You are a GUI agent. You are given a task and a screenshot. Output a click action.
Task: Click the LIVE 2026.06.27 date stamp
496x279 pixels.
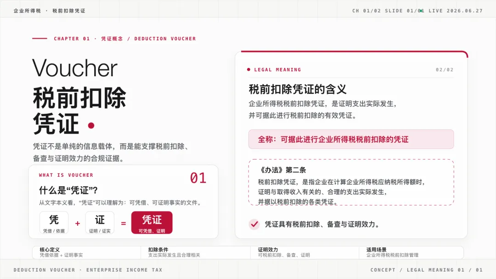456,11
